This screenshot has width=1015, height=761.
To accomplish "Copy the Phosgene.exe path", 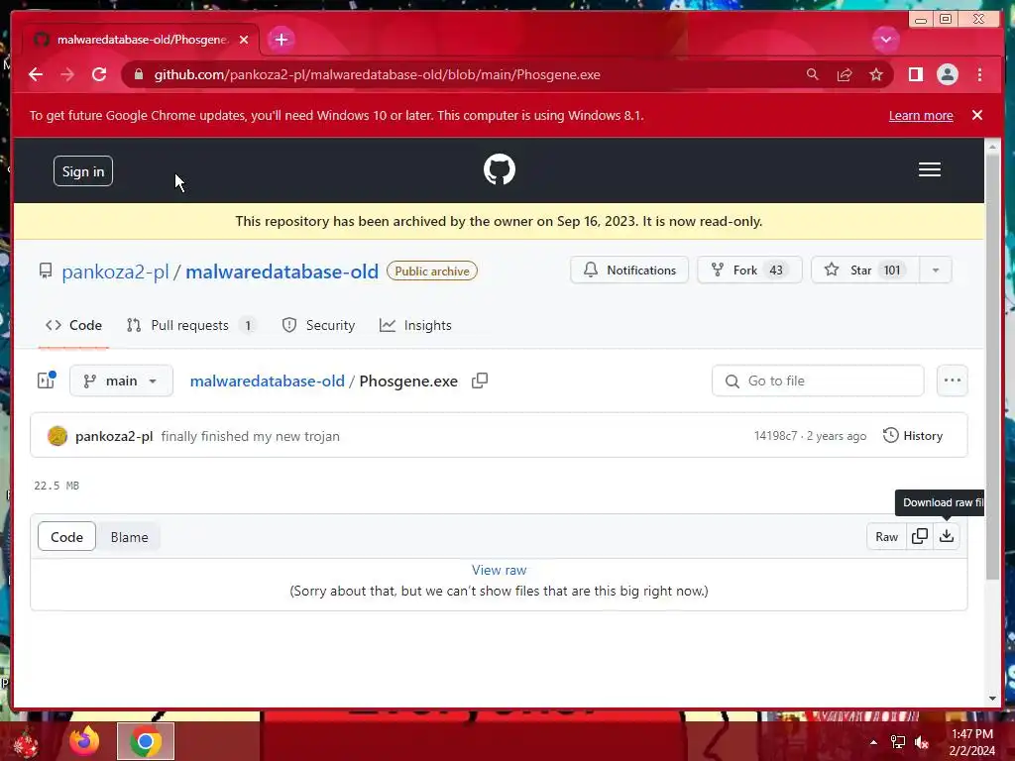I will coord(480,380).
